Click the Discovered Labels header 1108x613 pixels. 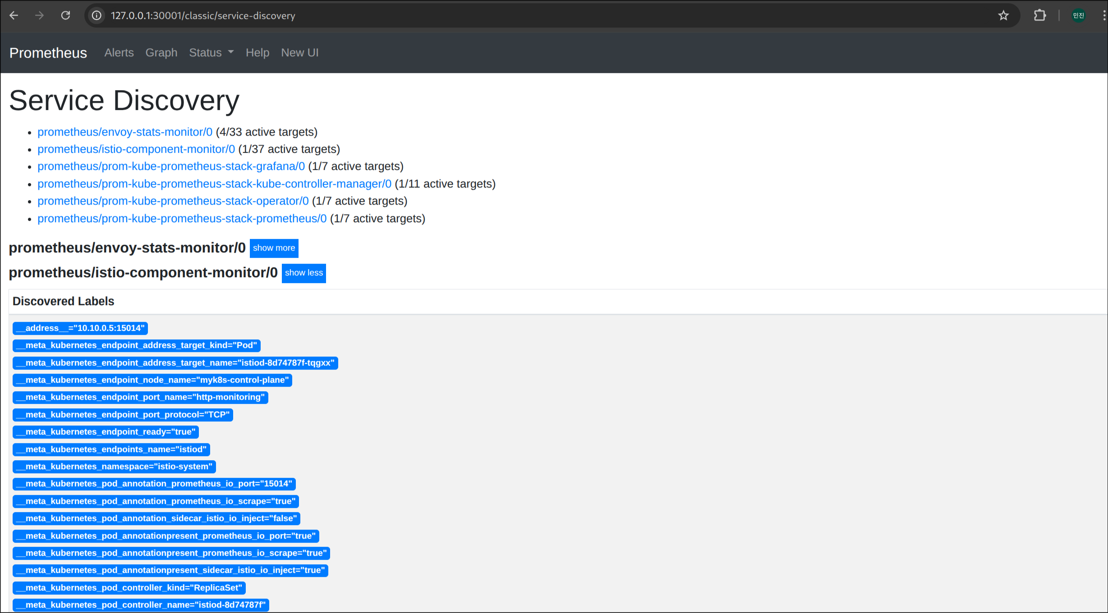(64, 301)
